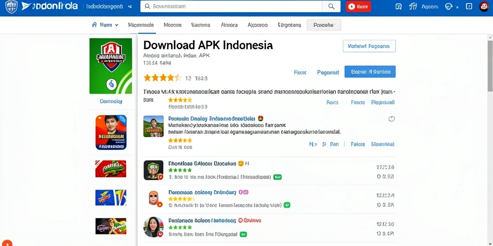
Task: Click the red badge on Dhontloca app icon
Action: pyautogui.click(x=160, y=177)
